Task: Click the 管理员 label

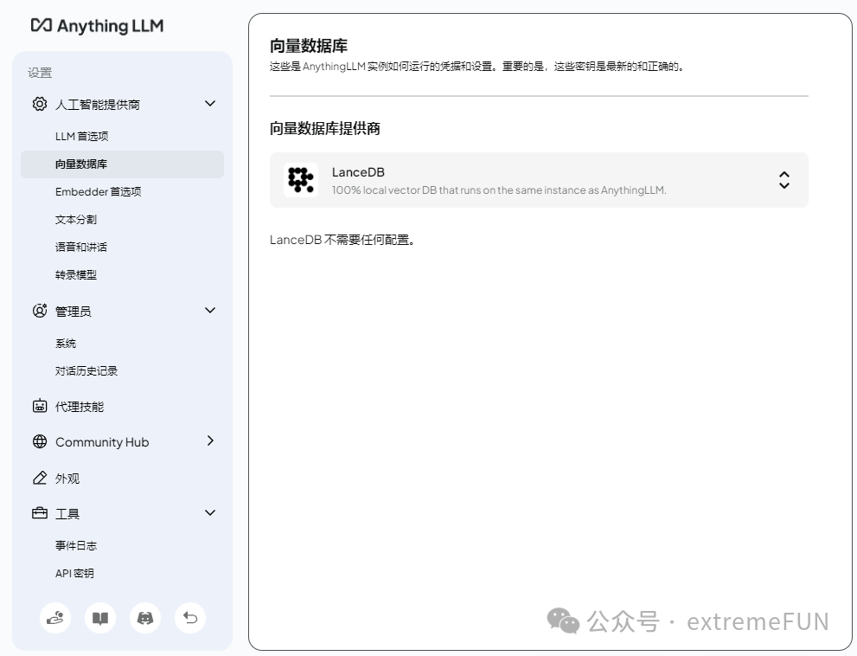Action: (x=74, y=312)
